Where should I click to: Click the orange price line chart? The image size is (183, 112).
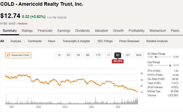pos(71,81)
